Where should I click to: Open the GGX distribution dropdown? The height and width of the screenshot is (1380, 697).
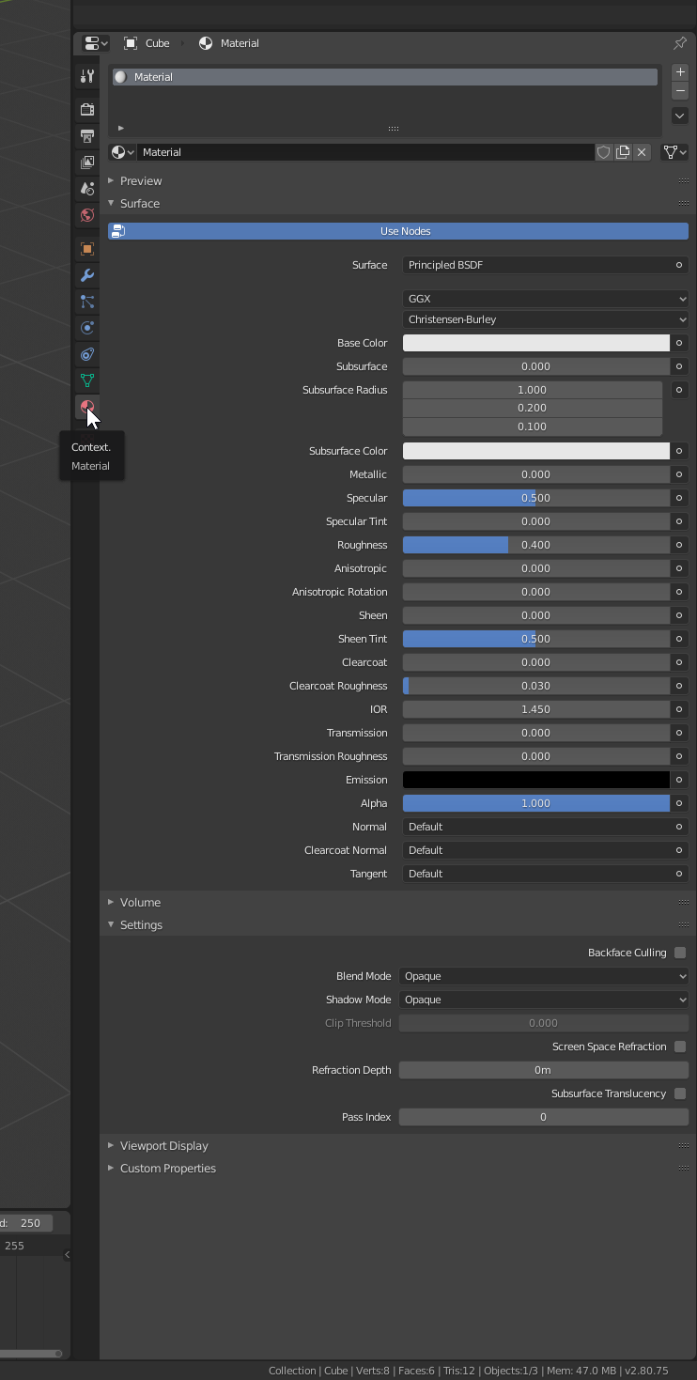pyautogui.click(x=546, y=299)
